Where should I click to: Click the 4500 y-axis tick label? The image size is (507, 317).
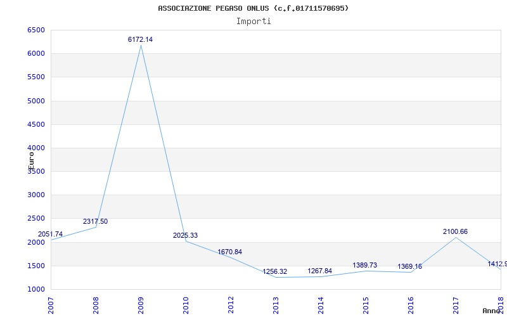(36, 124)
